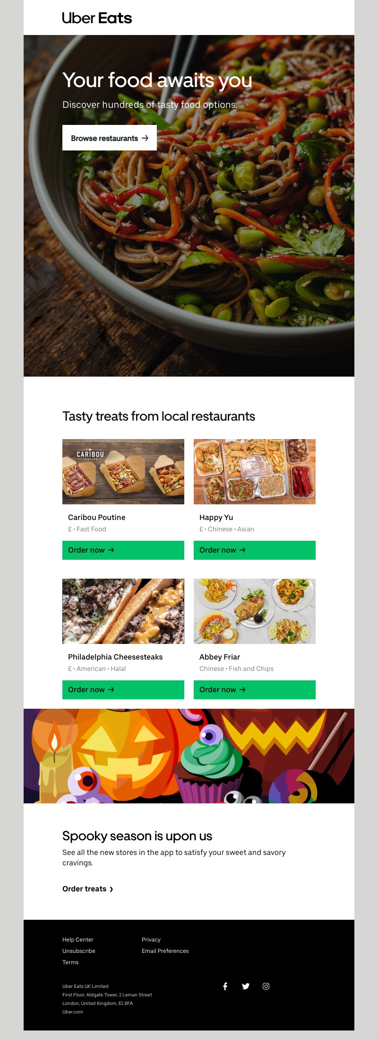Open the Facebook icon in footer
This screenshot has height=1039, width=378.
coord(225,986)
